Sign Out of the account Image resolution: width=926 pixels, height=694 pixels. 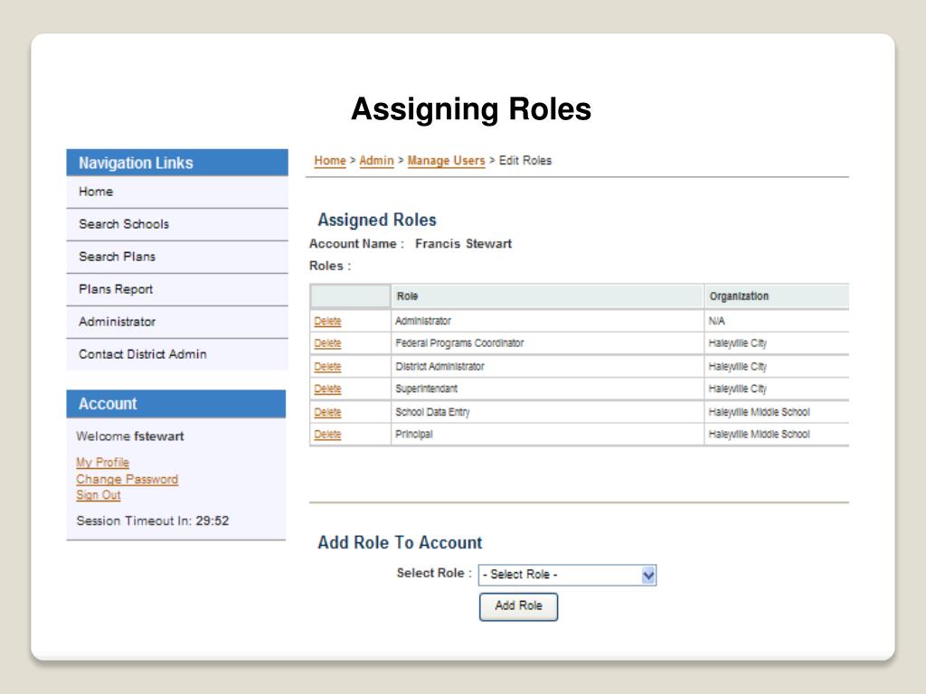pos(98,495)
